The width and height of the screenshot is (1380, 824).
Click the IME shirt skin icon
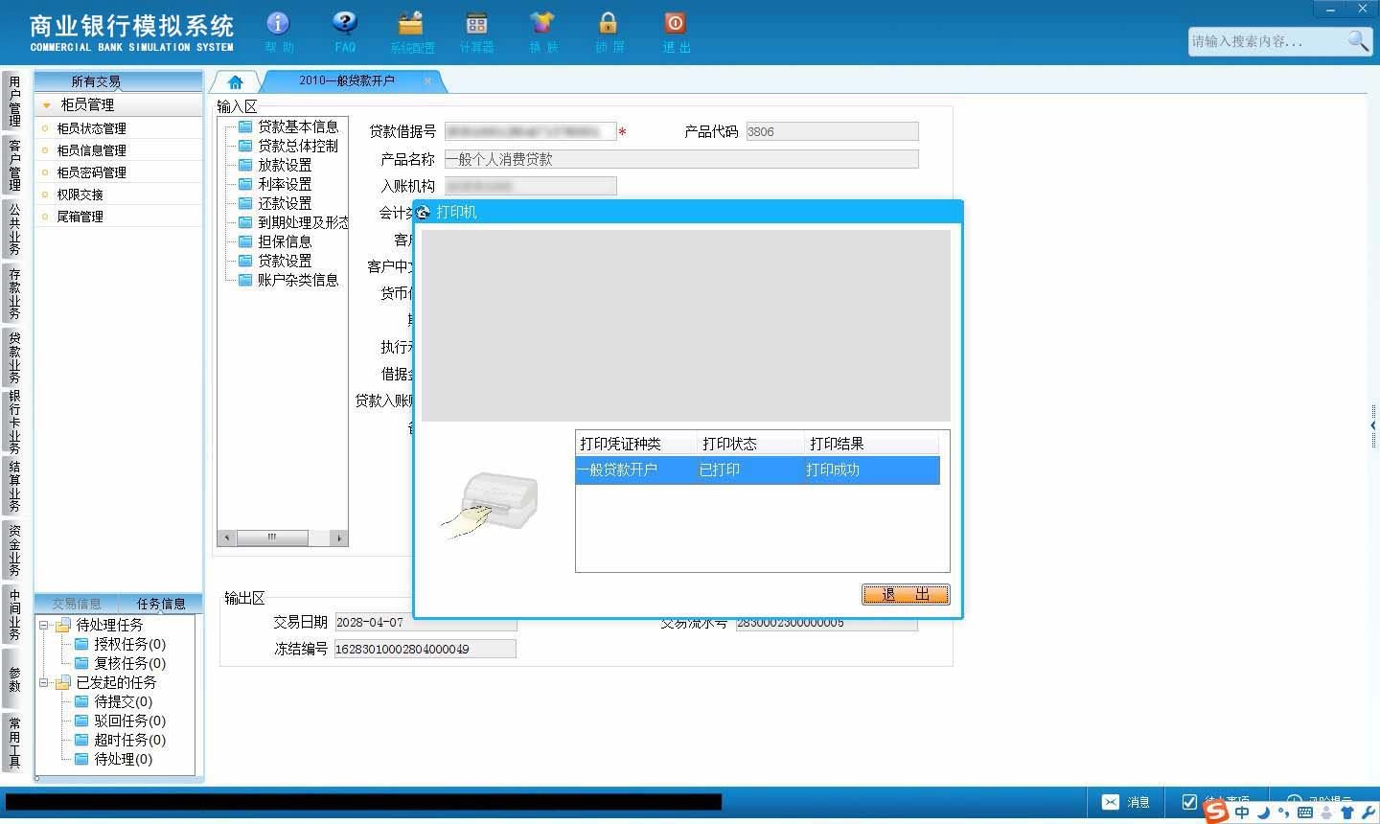coord(1347,813)
